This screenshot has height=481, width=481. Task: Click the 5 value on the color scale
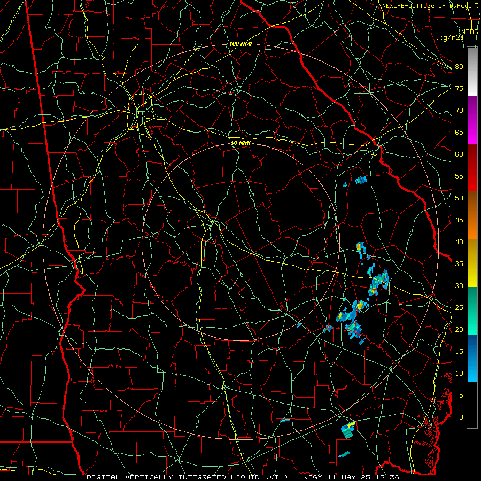click(x=461, y=395)
